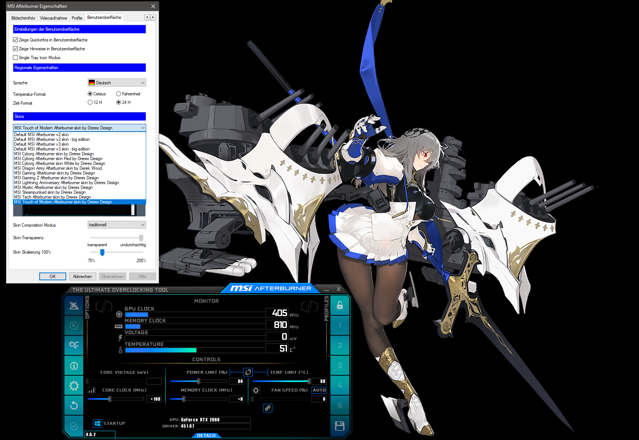
Task: Open the Skin Composition Modus dropdown
Action: pos(117,225)
